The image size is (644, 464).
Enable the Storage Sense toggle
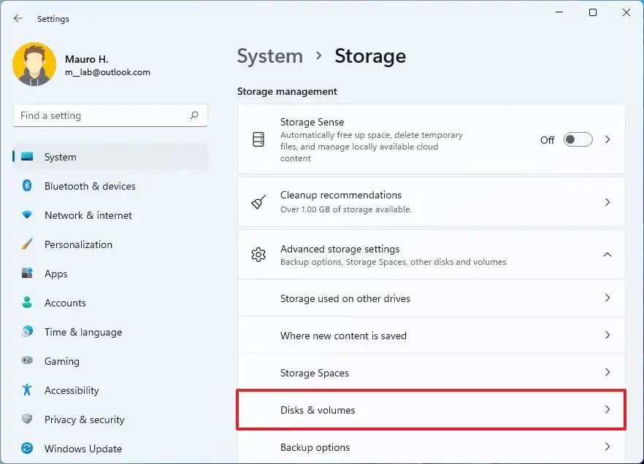pos(578,139)
